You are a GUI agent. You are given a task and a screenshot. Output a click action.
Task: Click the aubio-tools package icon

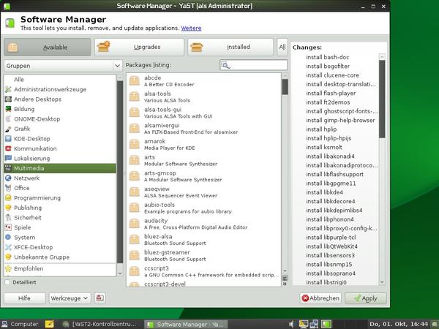coord(135,208)
